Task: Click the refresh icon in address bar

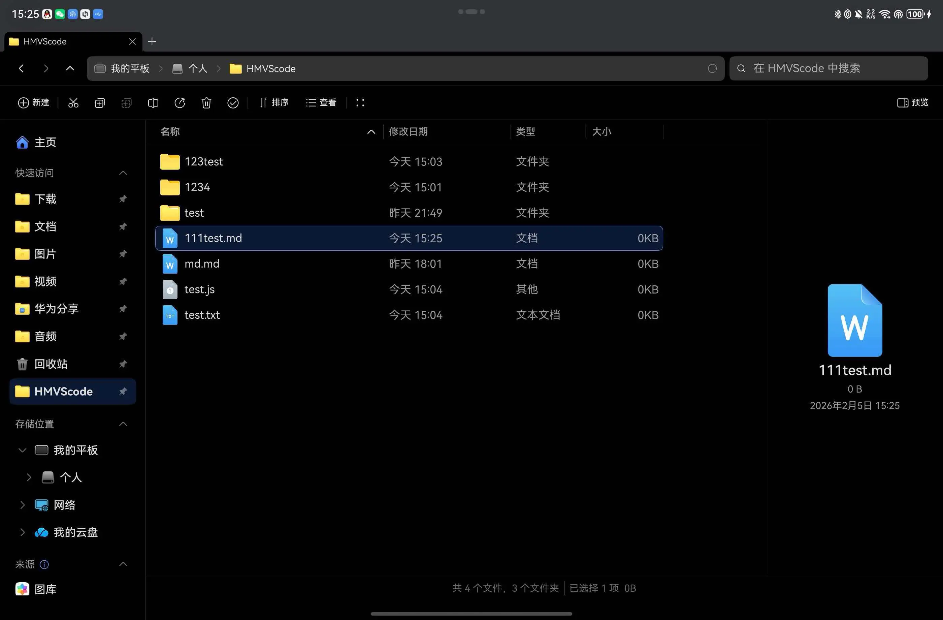Action: 712,69
